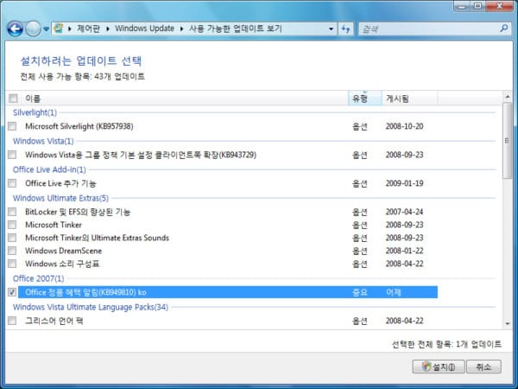Toggle the select-all checkbox in the header
Screen dimensions: 518x389
[x=12, y=99]
